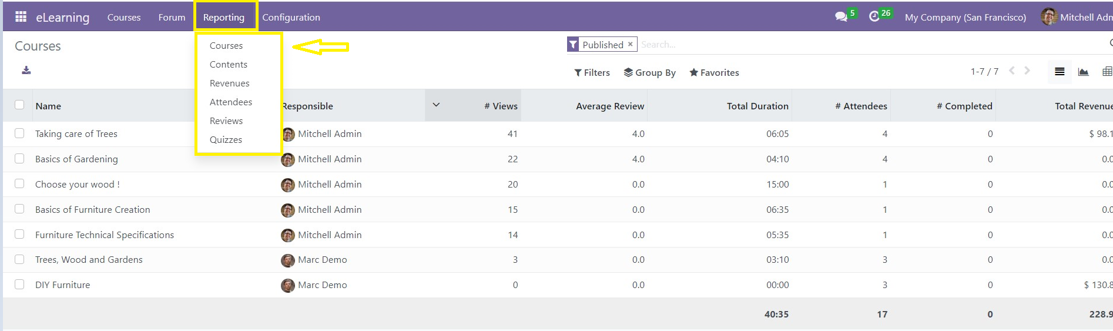The height and width of the screenshot is (331, 1113).
Task: Choose Quizzes in the Reporting menu
Action: (226, 140)
